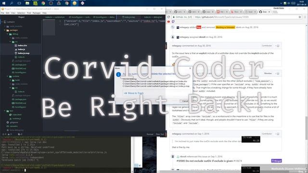Add reaction to the Sep 1 mhegazy comment
The height and width of the screenshot is (173, 308).
click(x=278, y=134)
